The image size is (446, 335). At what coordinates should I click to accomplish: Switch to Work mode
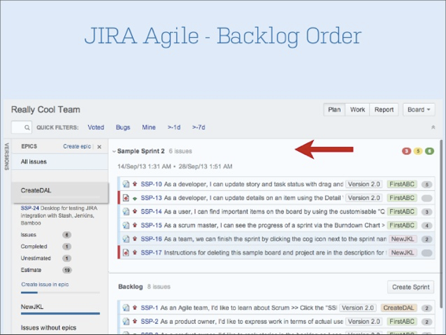[358, 110]
